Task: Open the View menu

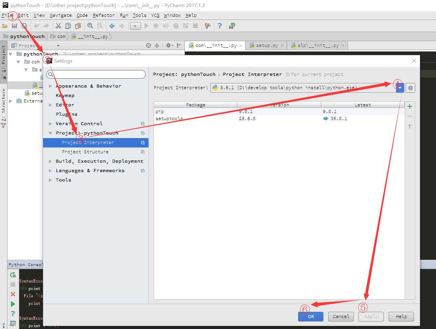Action: pos(39,15)
